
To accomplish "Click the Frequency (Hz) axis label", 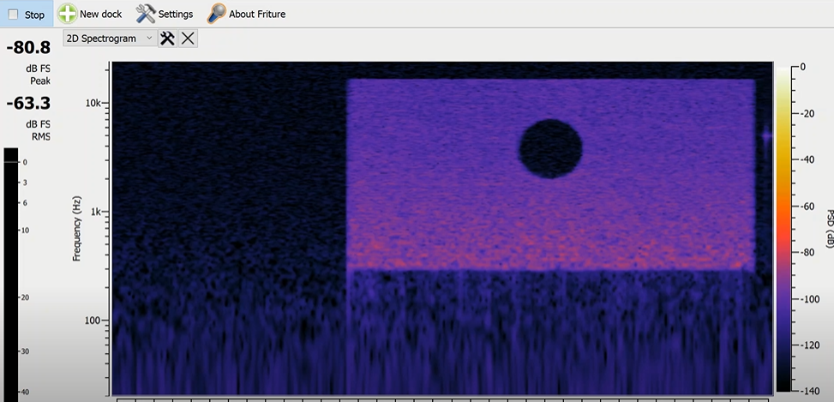I will (x=76, y=227).
